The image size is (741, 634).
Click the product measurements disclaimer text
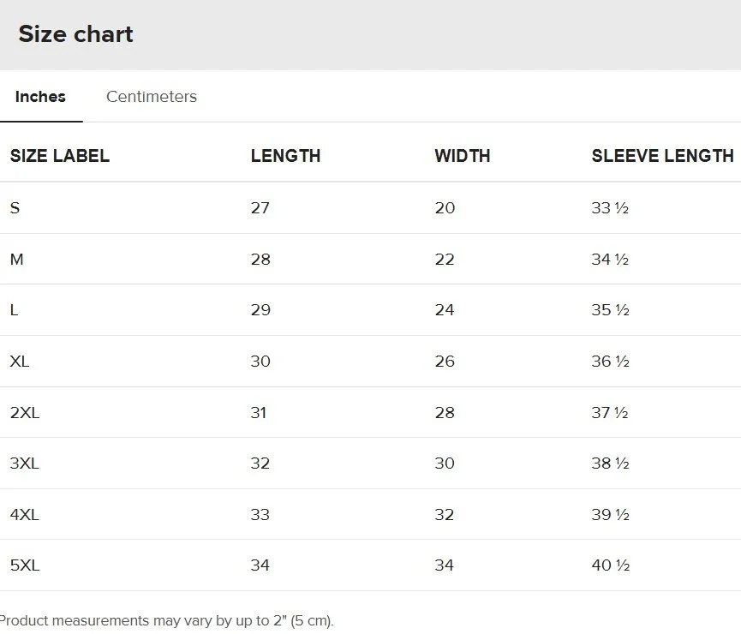(167, 620)
